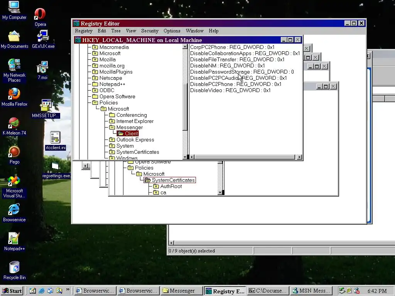Show more quick launch items chevron
395x296 pixels.
(x=68, y=289)
